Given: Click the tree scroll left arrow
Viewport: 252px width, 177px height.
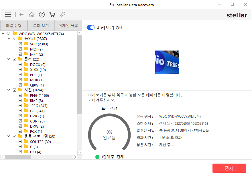Looking at the screenshot, I should (x=3, y=157).
